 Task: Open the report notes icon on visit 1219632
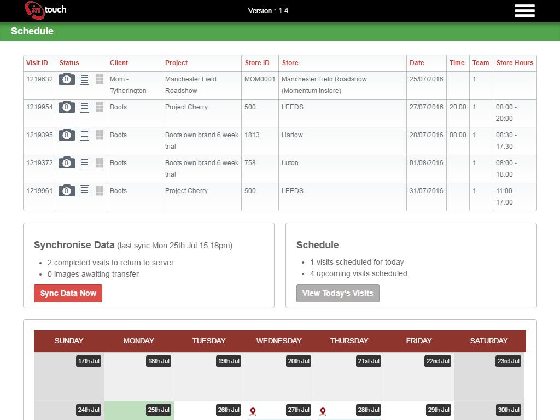tap(84, 79)
